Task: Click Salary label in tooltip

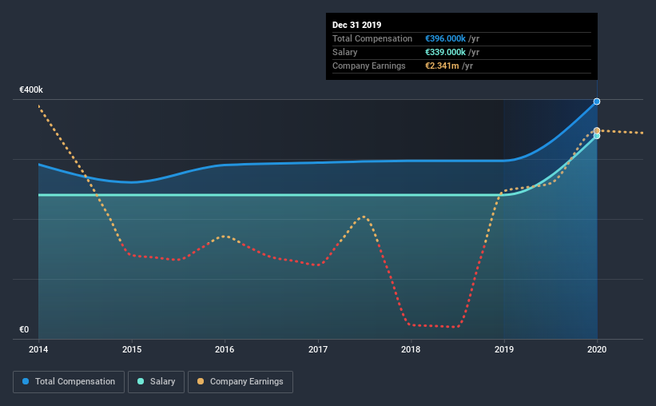Action: pyautogui.click(x=344, y=52)
